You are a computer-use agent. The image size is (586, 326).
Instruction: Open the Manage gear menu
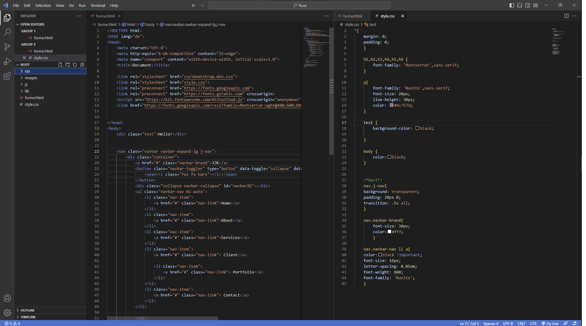(7, 313)
